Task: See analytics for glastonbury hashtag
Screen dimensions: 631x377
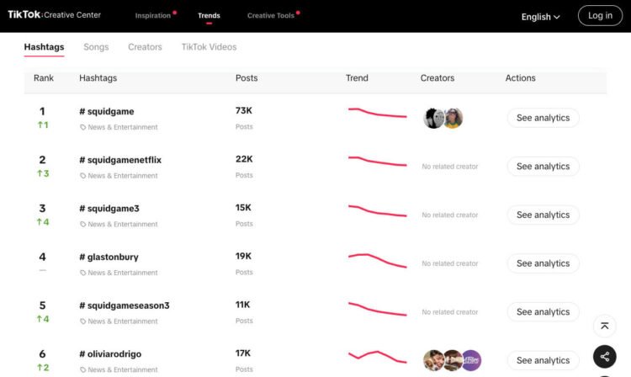Action: pos(543,263)
